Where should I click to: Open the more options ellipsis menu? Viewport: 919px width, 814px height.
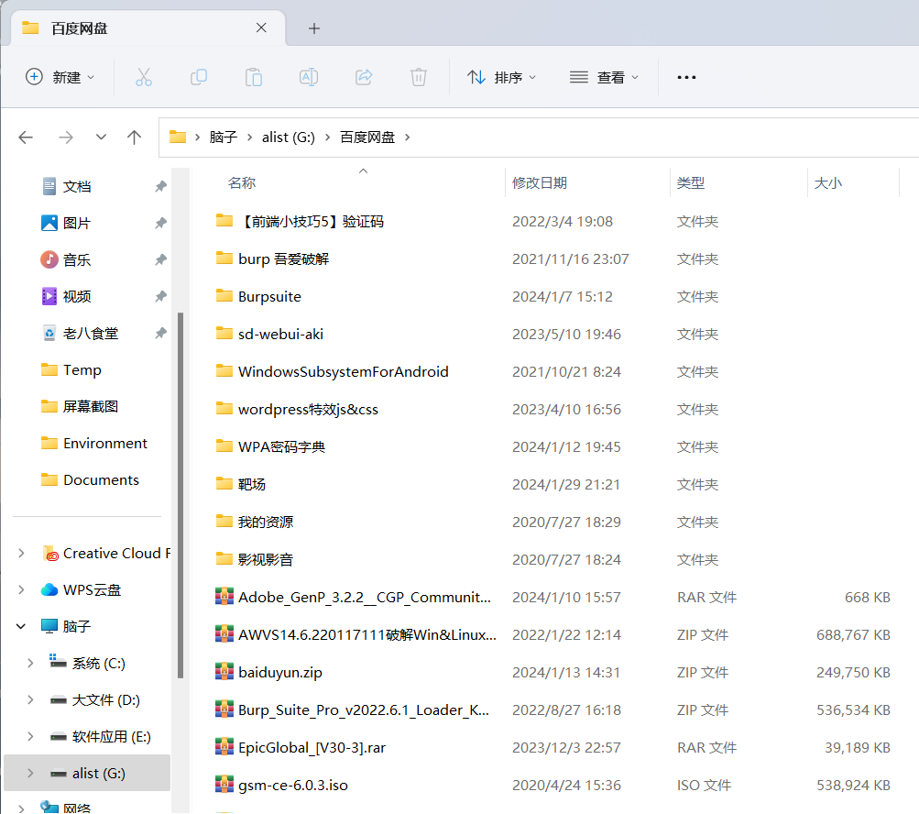click(x=686, y=77)
